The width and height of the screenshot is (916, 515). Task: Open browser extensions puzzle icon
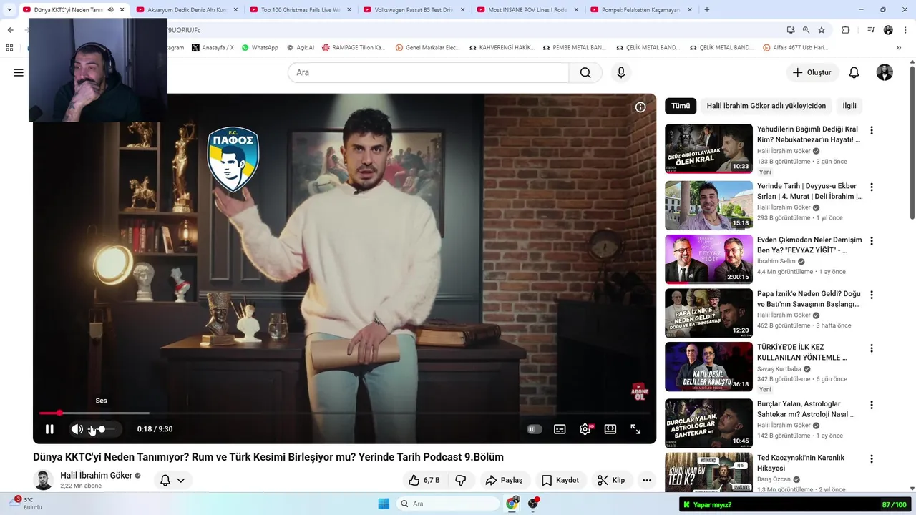[x=845, y=30]
